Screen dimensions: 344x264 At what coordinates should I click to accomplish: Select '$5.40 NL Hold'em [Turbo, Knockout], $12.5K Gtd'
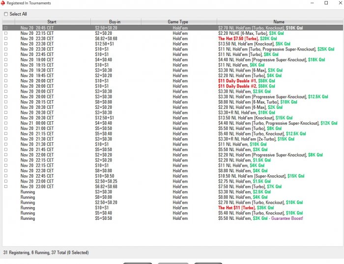262,133
